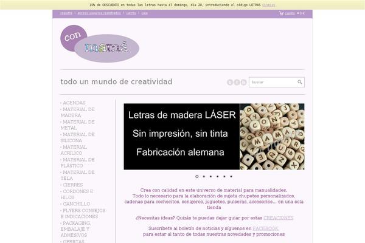Select the third carousel slide dot
Viewport: 365px width, 243px height.
click(x=210, y=177)
